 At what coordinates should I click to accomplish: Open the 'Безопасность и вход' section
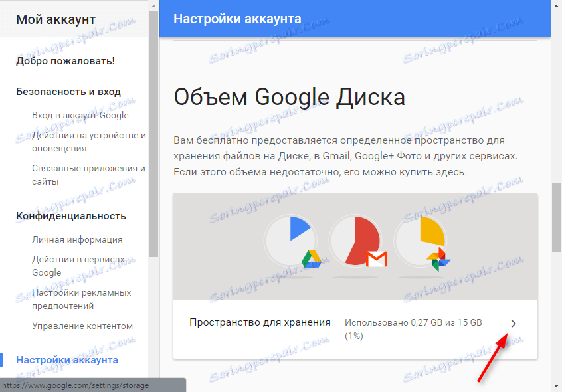tap(68, 92)
